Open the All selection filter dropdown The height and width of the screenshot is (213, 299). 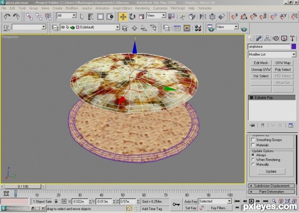pos(67,15)
